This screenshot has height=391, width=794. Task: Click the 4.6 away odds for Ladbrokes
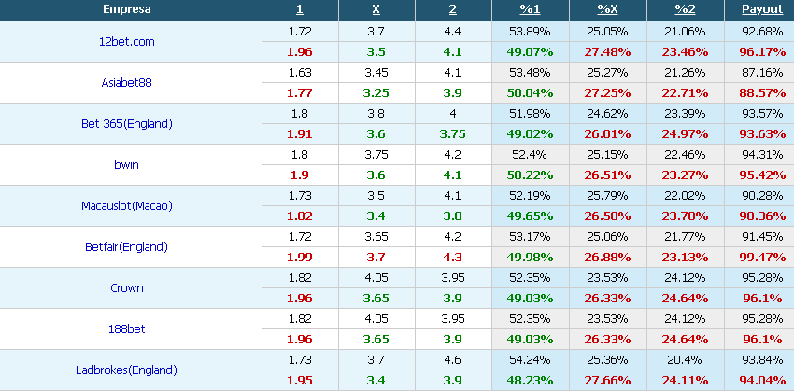click(x=452, y=359)
